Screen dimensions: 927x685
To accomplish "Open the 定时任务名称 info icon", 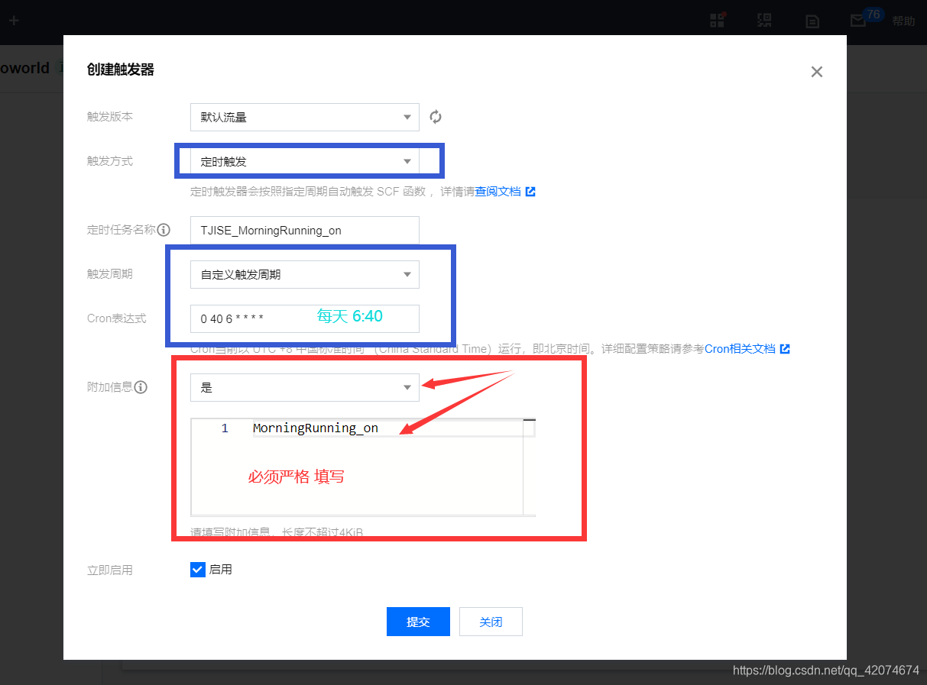I will point(164,230).
